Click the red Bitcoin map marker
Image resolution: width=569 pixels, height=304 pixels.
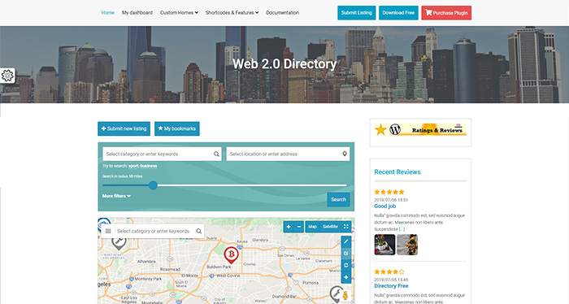[x=231, y=255]
